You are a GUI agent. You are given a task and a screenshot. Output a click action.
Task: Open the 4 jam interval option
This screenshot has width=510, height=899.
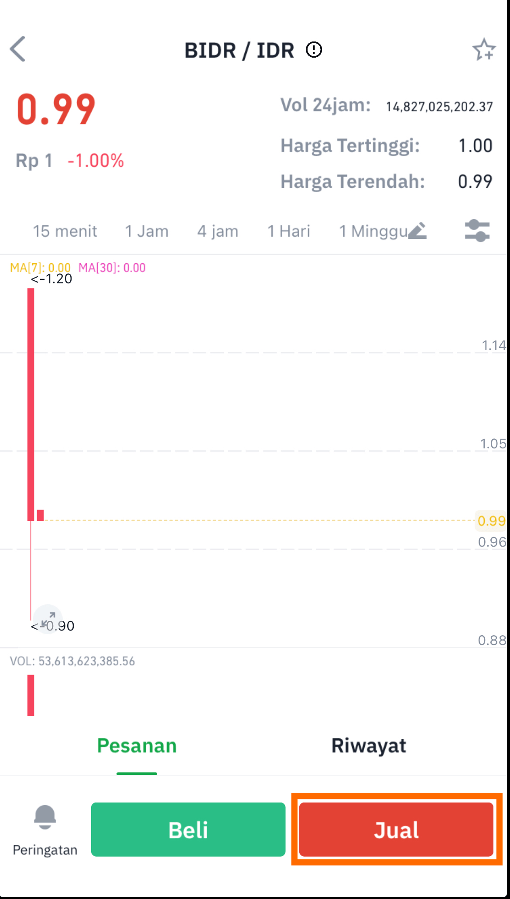pos(218,231)
